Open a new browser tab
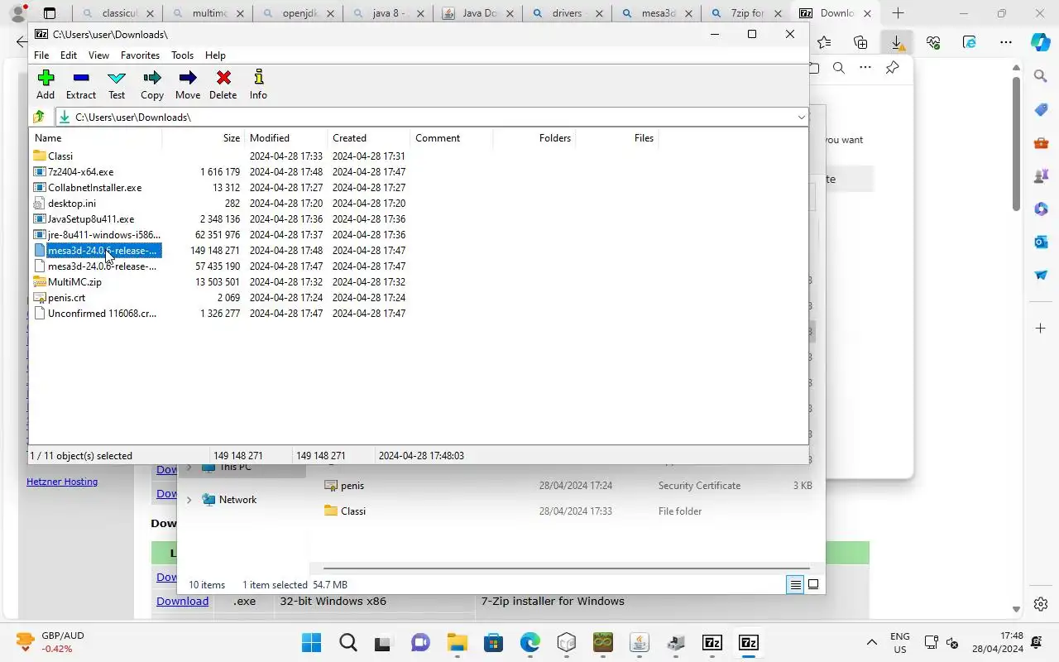Image resolution: width=1059 pixels, height=662 pixels. click(x=898, y=13)
